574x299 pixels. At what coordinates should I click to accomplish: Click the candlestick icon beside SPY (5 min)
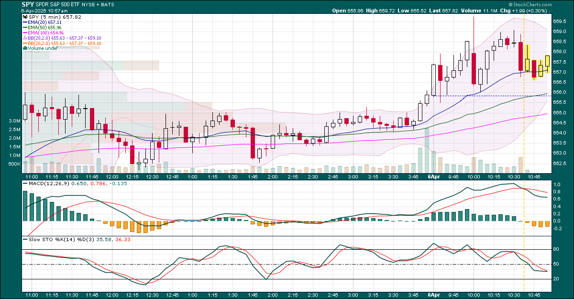[24, 17]
